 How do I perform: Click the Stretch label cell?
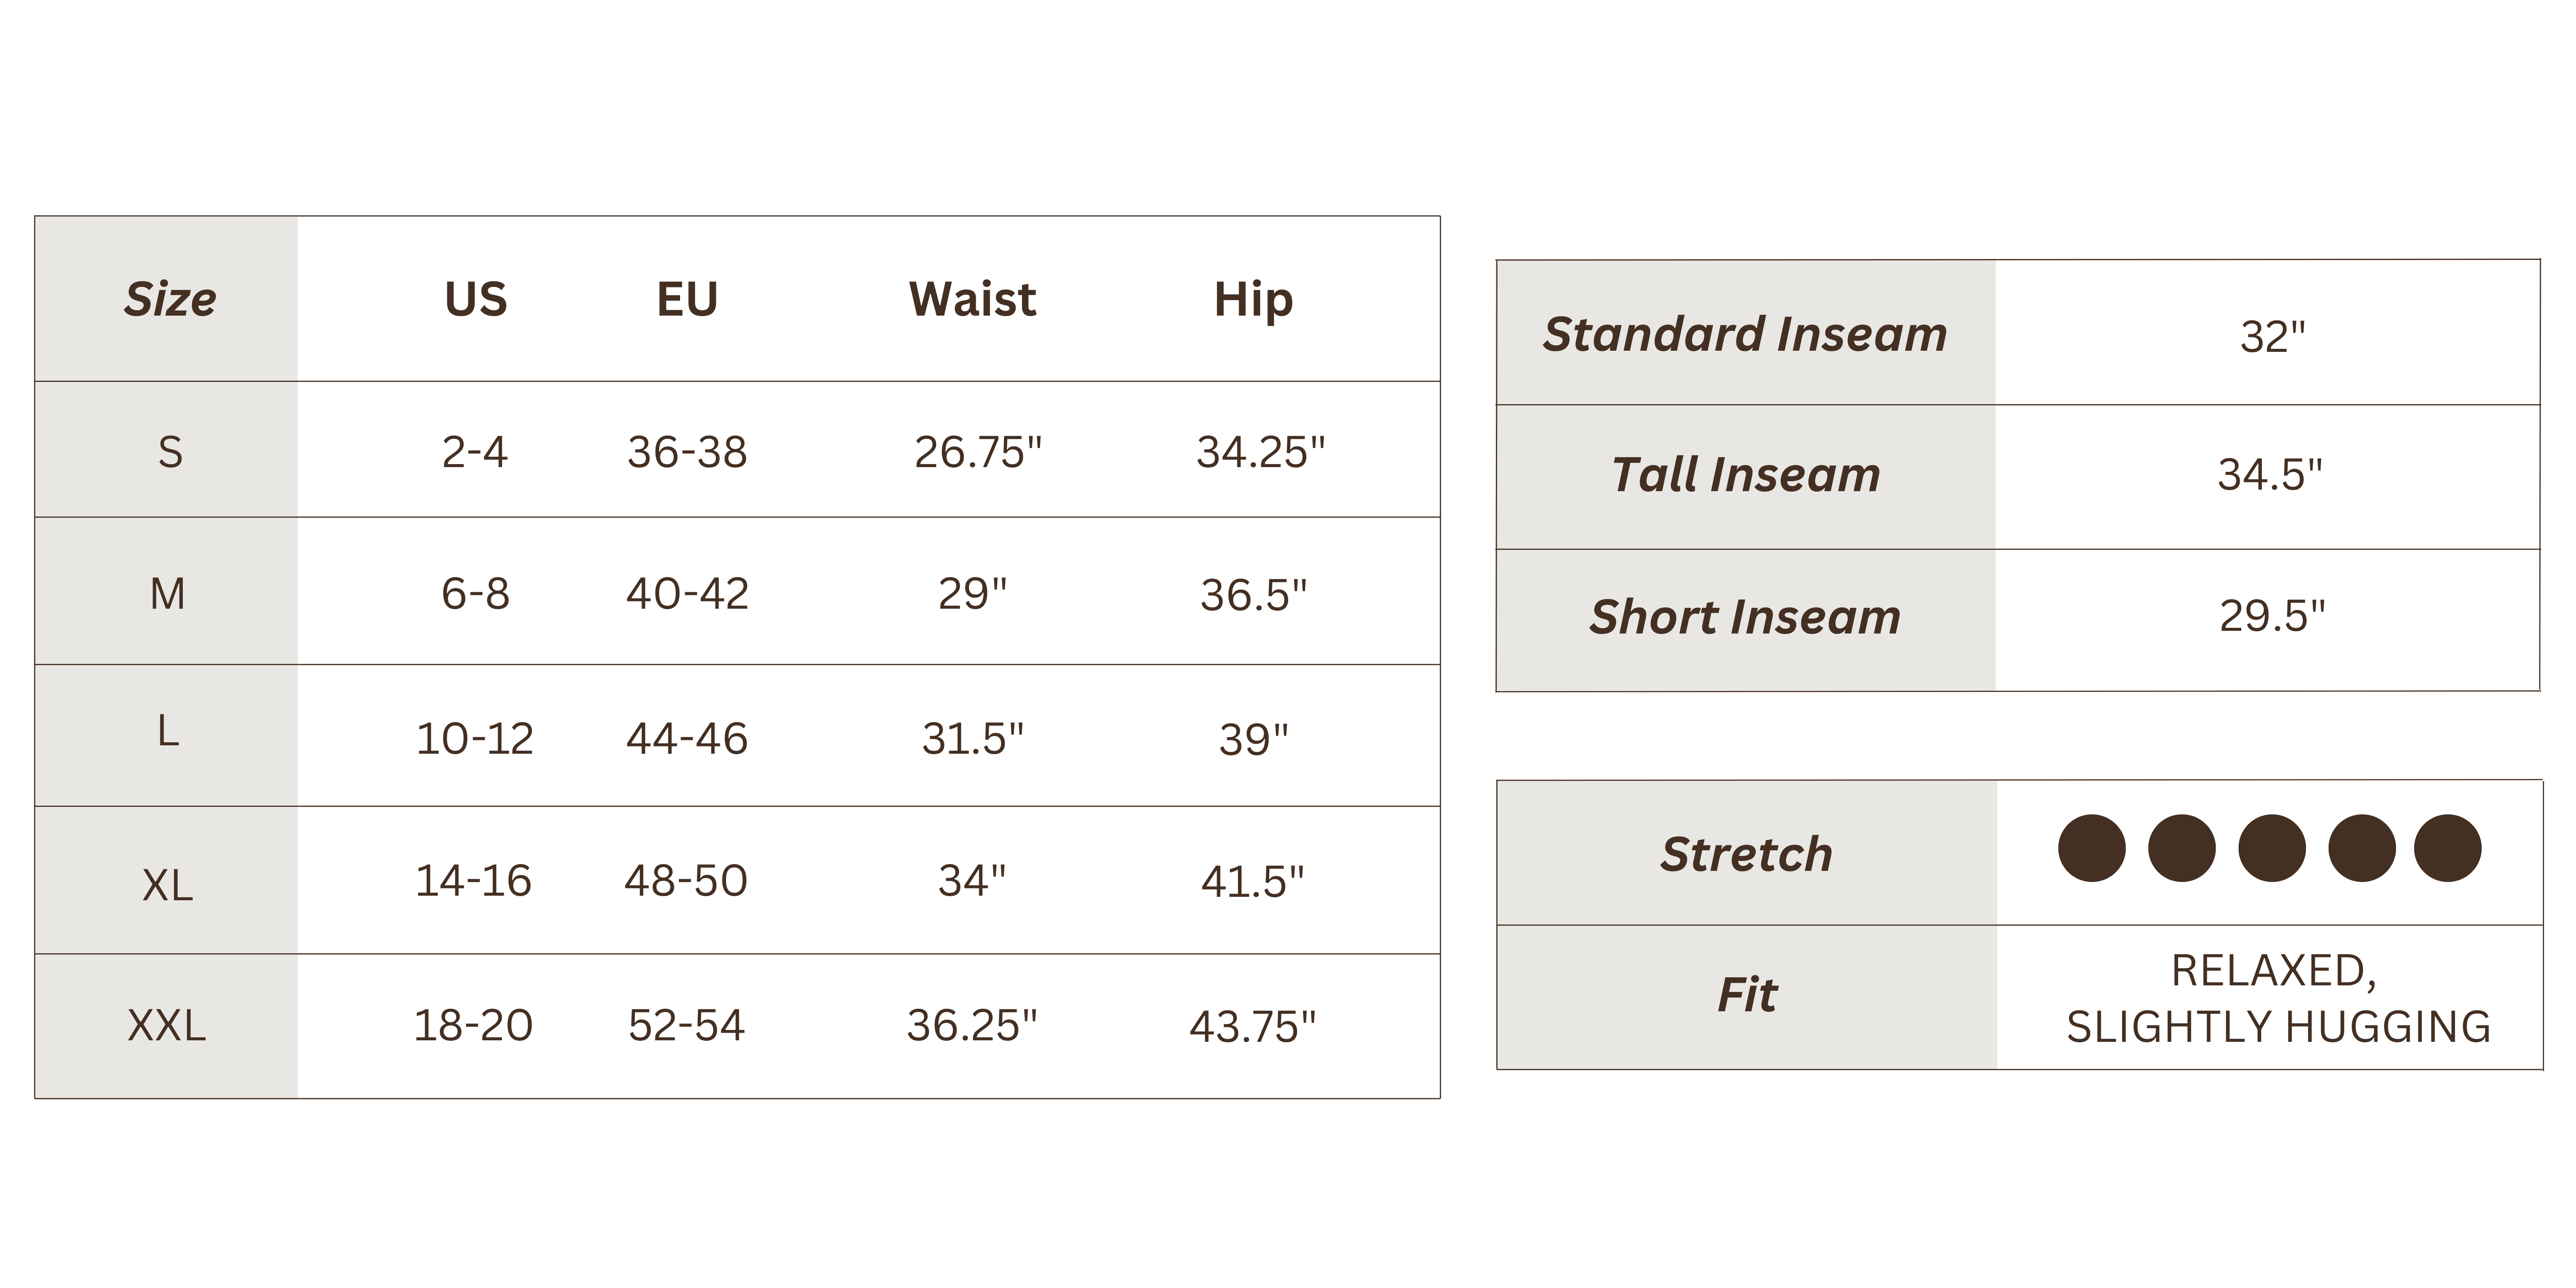coord(1747,853)
